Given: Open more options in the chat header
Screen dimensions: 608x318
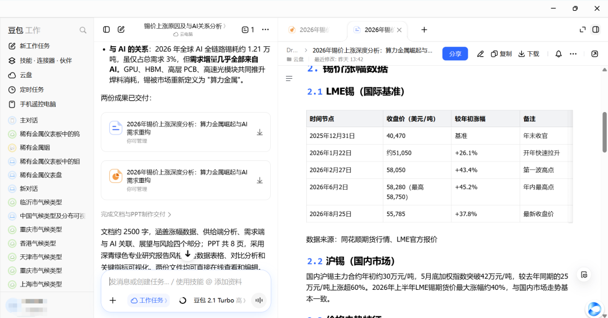Looking at the screenshot, I should click(265, 29).
